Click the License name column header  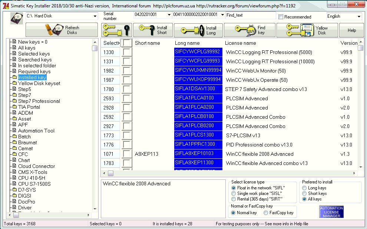(240, 43)
